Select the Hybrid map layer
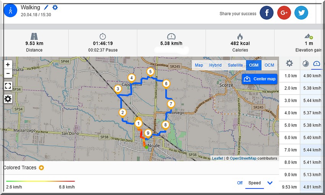The height and width of the screenshot is (195, 325). tap(215, 65)
